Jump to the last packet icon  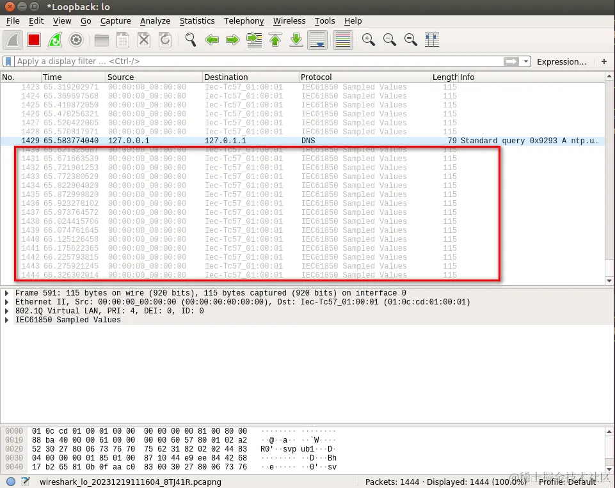pos(296,40)
